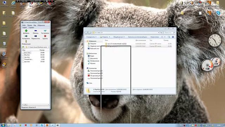Sort by Имя column in 7-Zip
The height and width of the screenshot is (127, 225).
coord(24,50)
